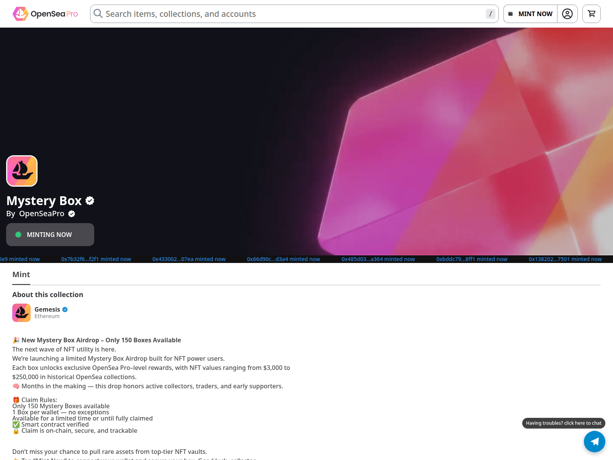This screenshot has width=613, height=460.
Task: Click the Ethereum chain label
Action: coord(47,316)
